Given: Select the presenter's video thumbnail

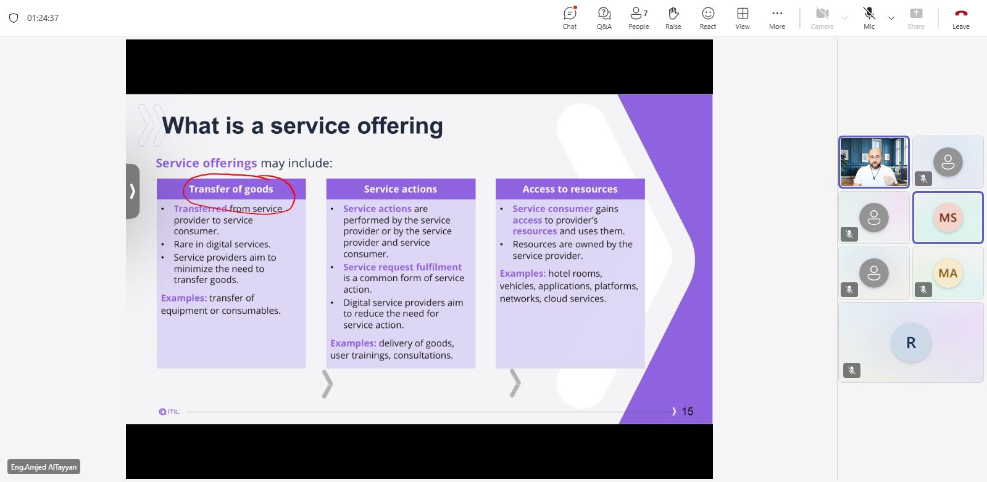Looking at the screenshot, I should tap(874, 162).
